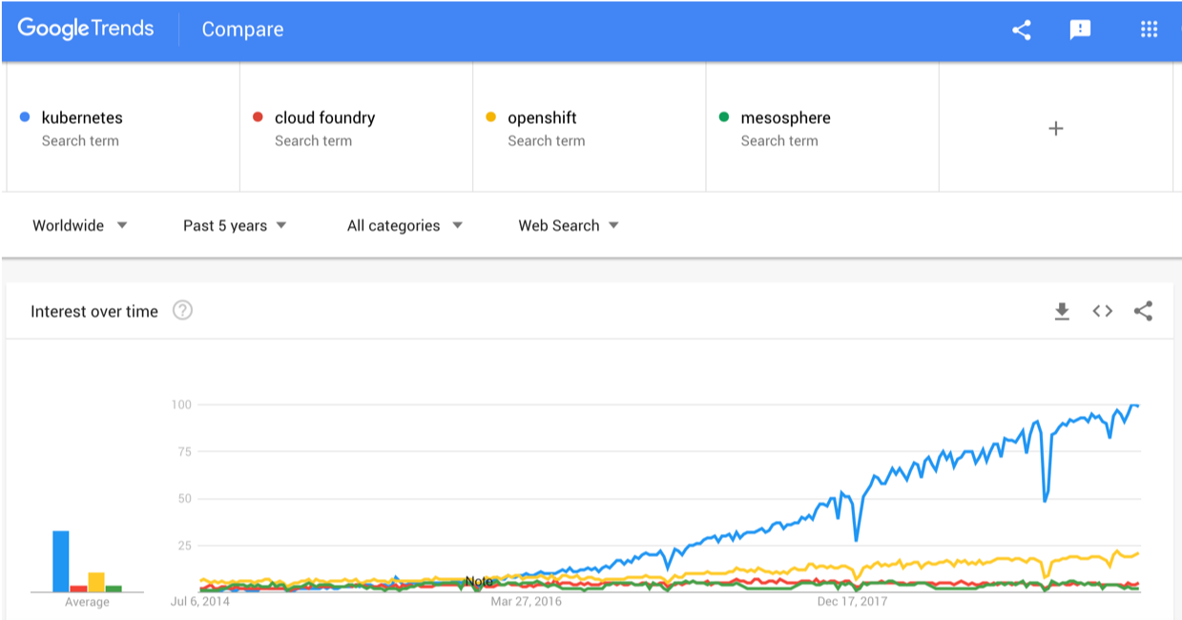Screen dimensions: 1182x620
Task: Edit the openshift search term
Action: [542, 118]
